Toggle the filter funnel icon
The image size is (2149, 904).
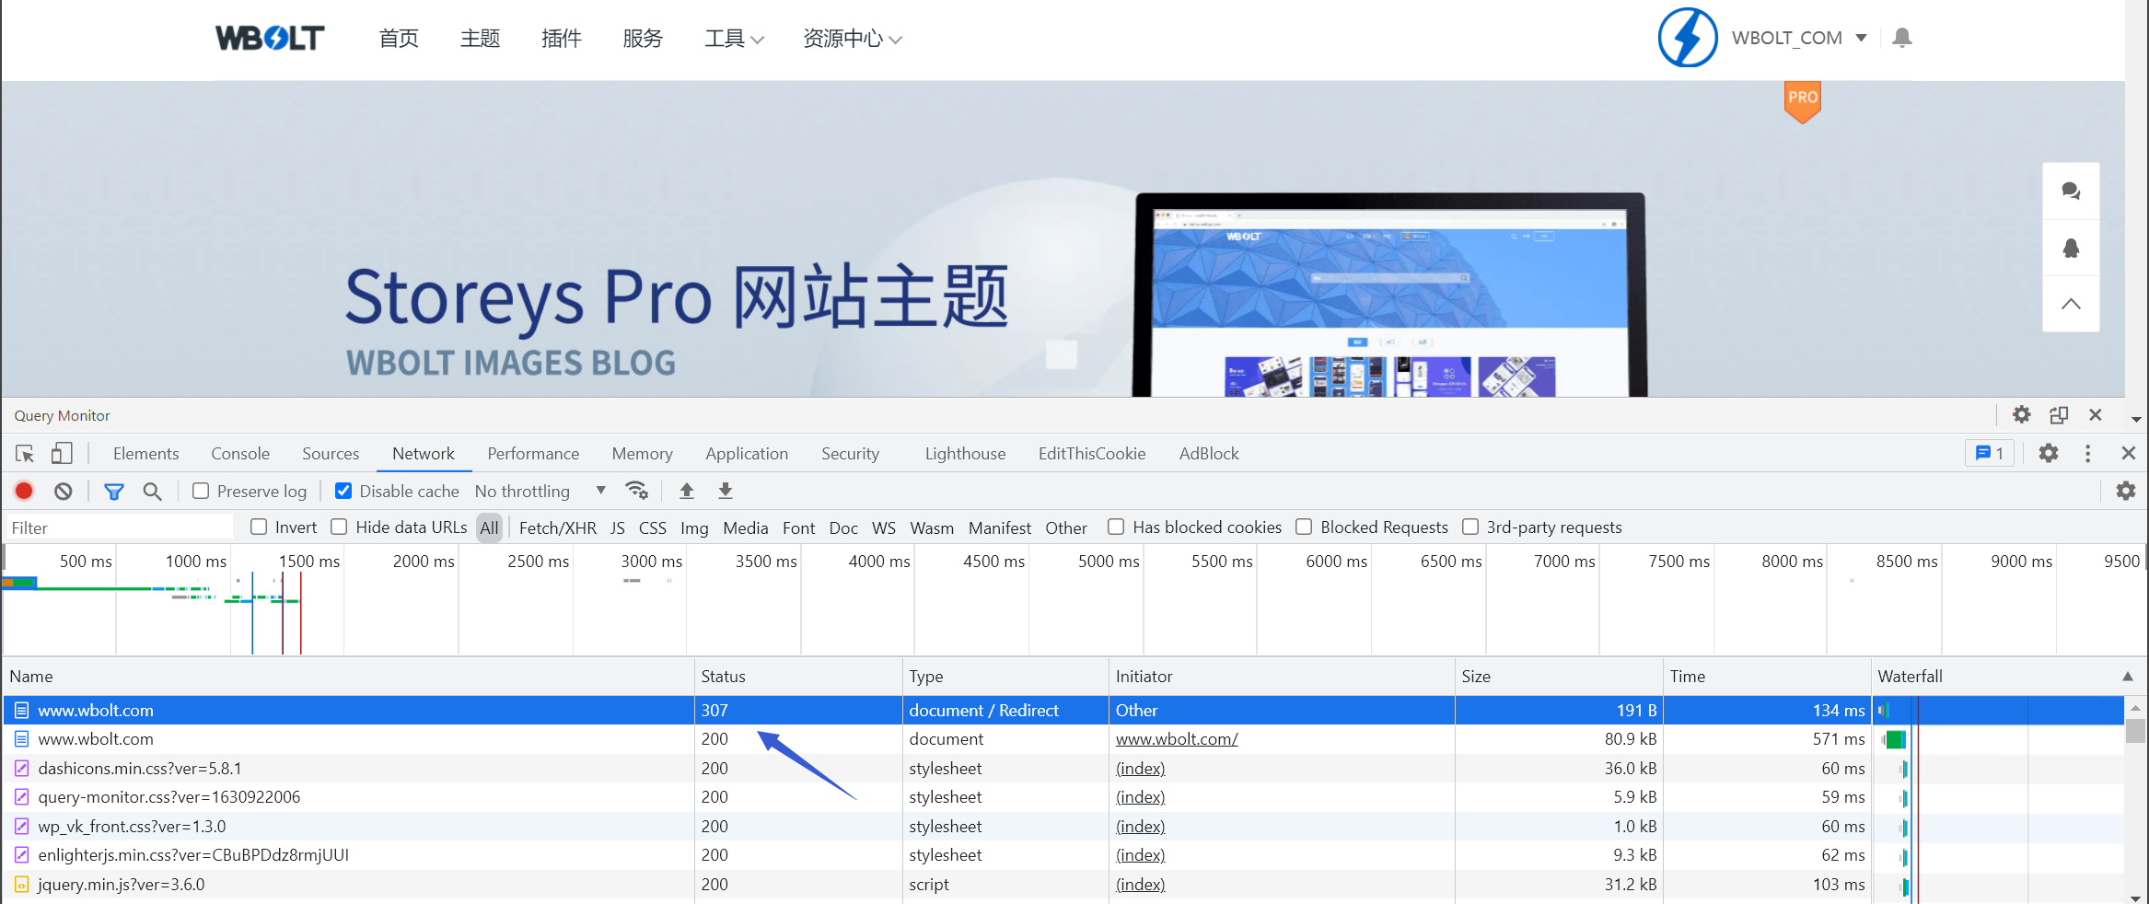tap(113, 492)
